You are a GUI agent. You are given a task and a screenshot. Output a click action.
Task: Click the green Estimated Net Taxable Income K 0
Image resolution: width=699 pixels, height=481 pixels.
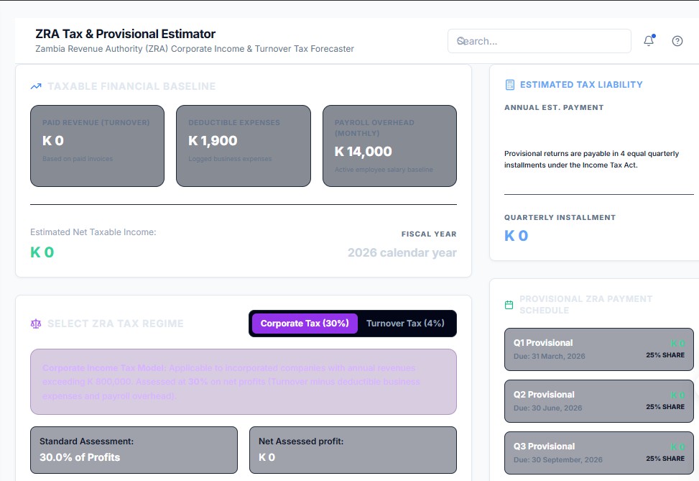point(42,252)
